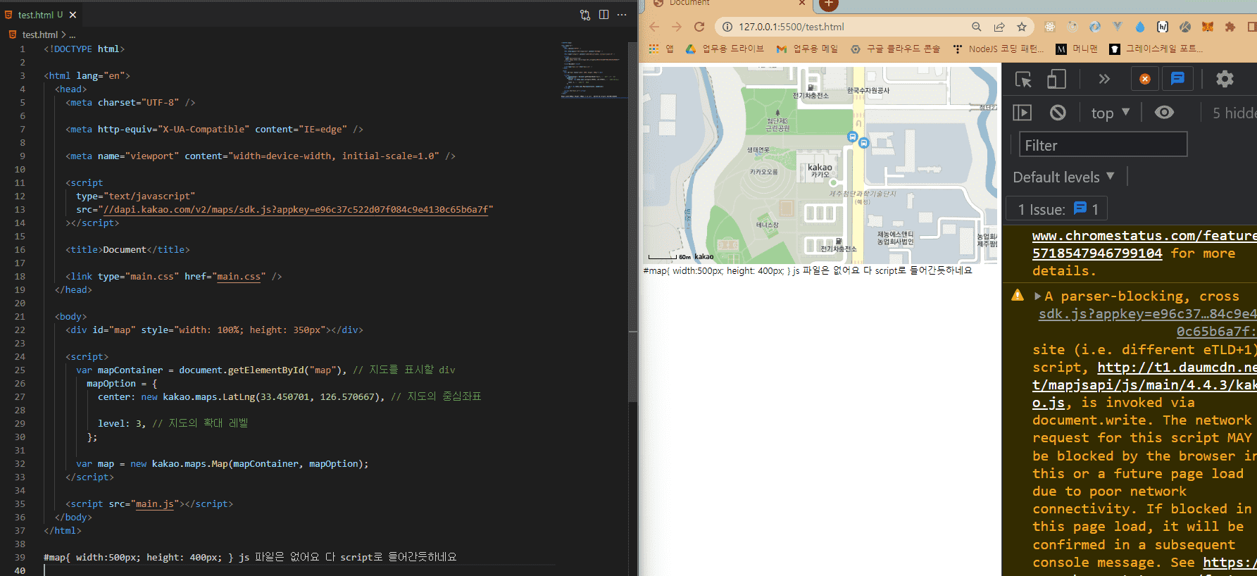Click the console Filter field
The width and height of the screenshot is (1257, 576).
pyautogui.click(x=1103, y=145)
